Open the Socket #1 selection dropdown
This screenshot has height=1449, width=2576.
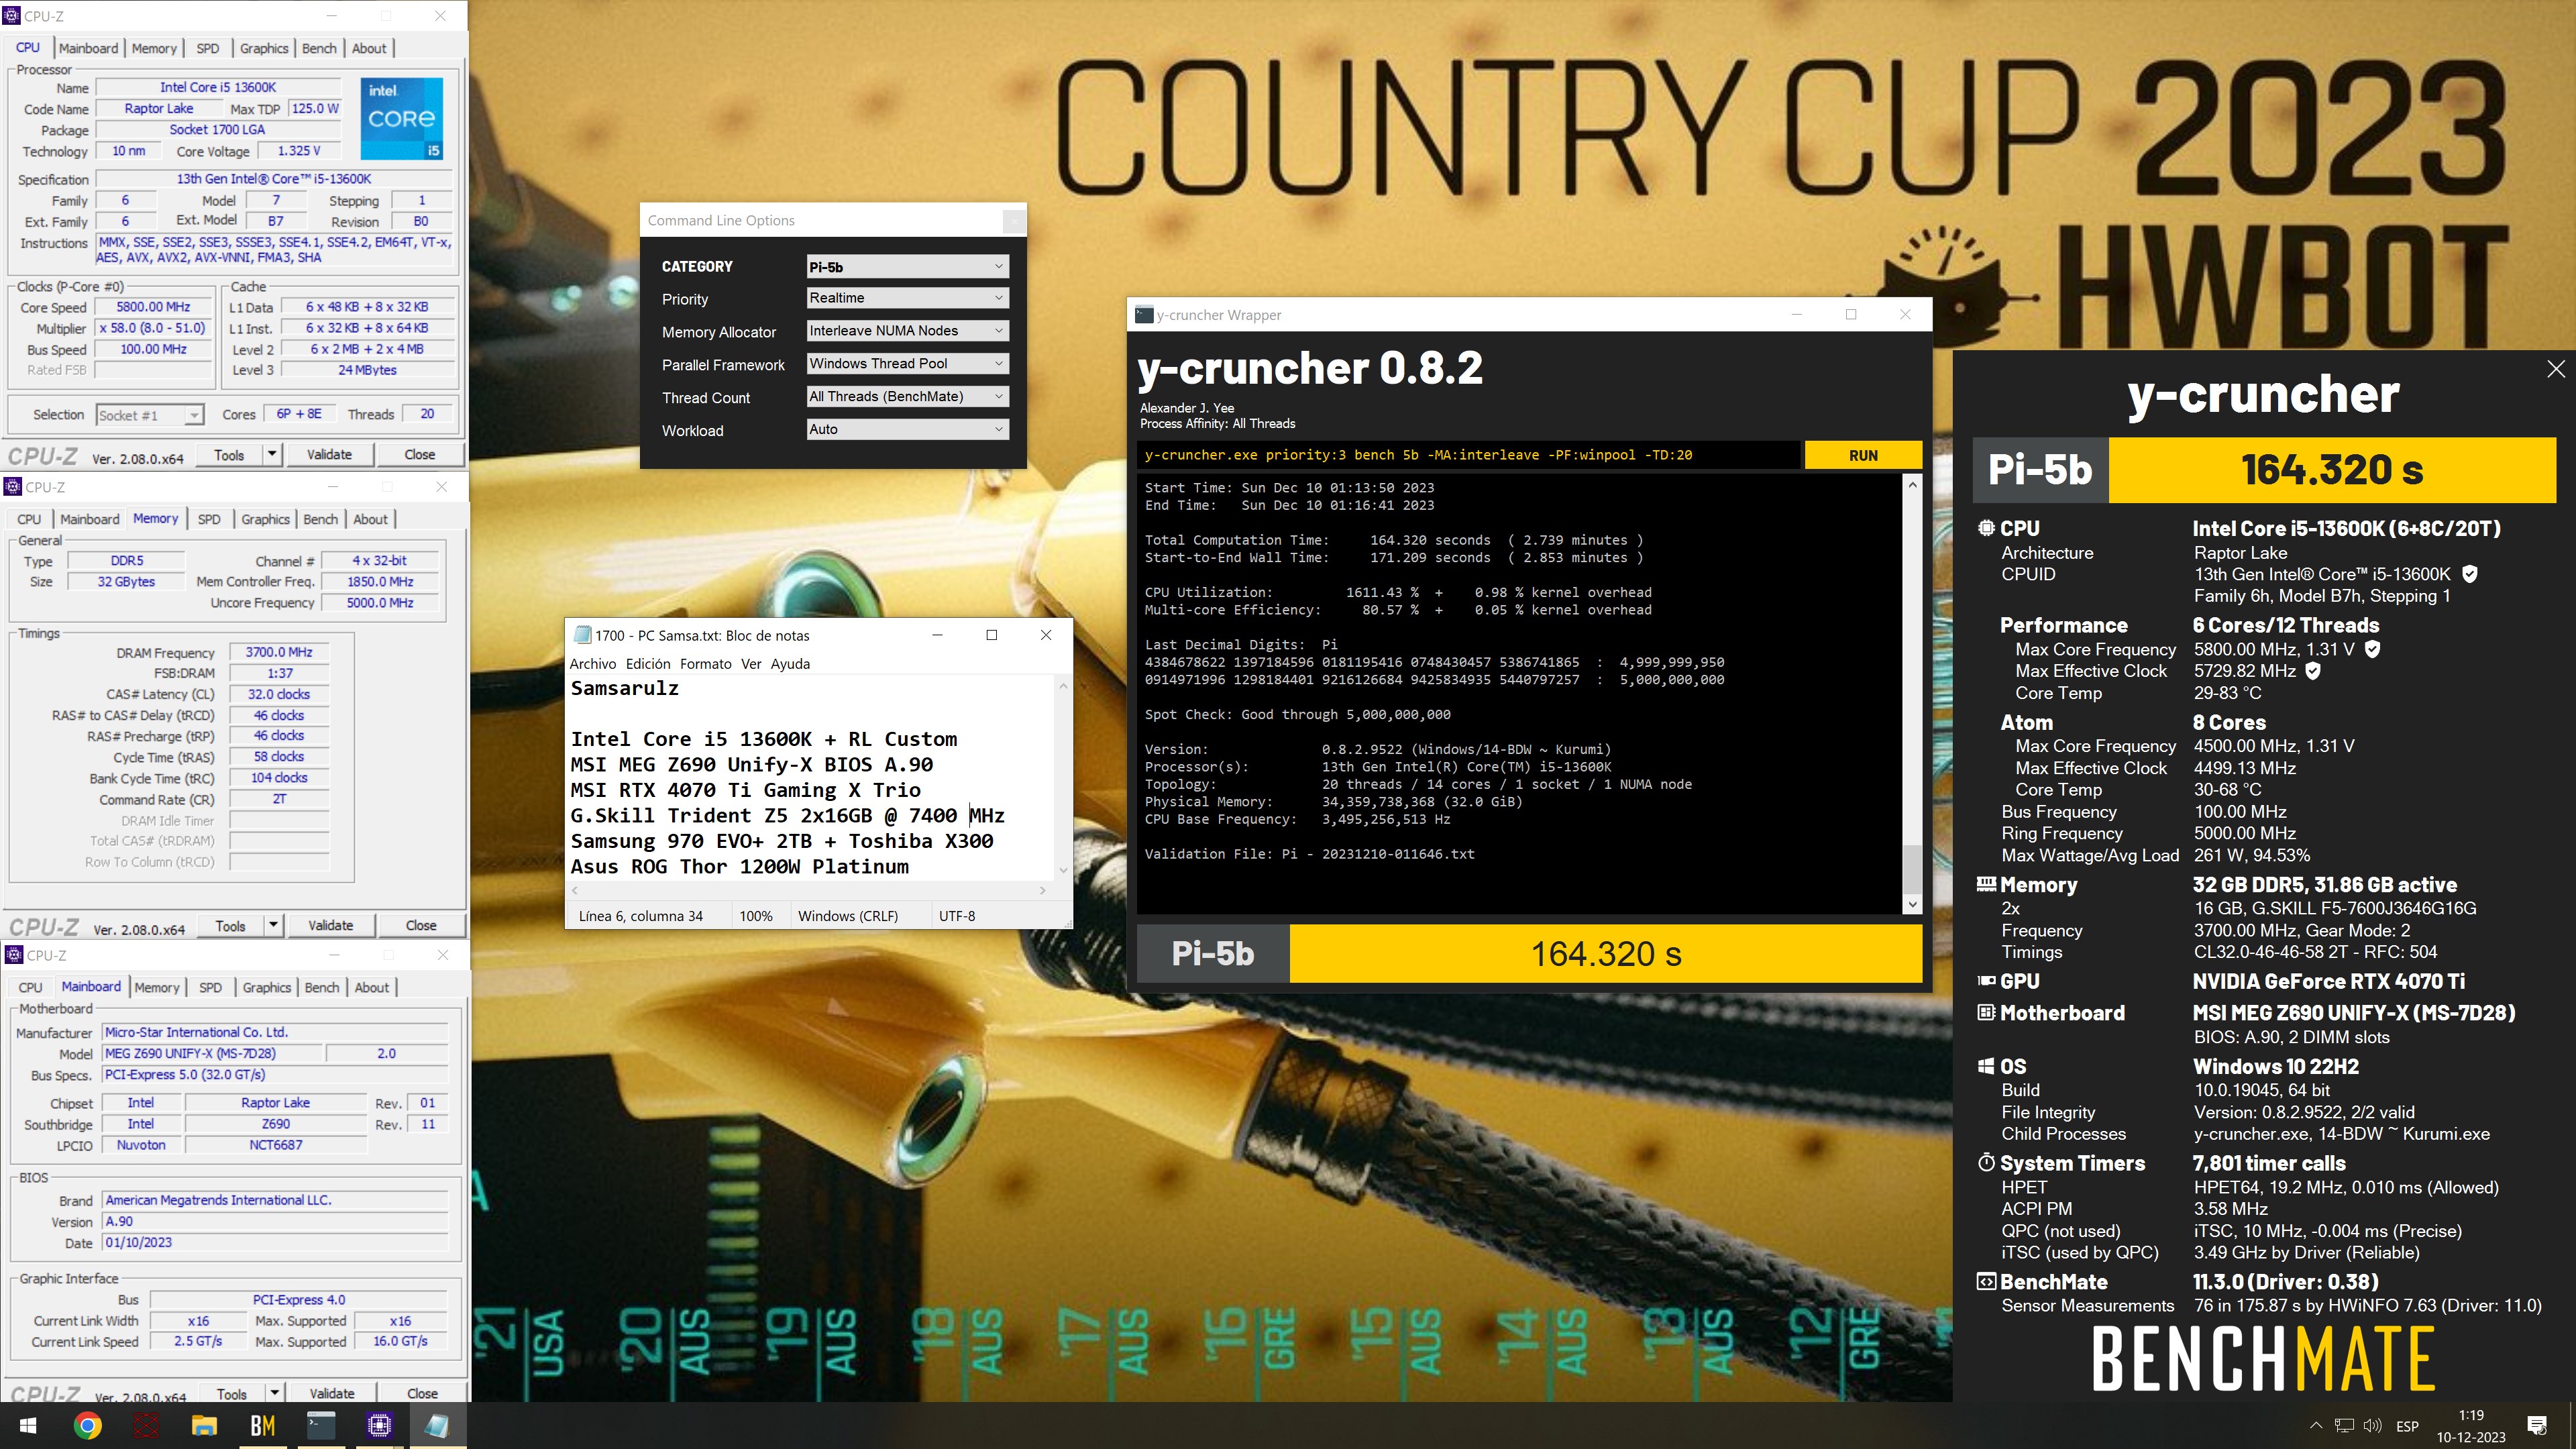(150, 415)
